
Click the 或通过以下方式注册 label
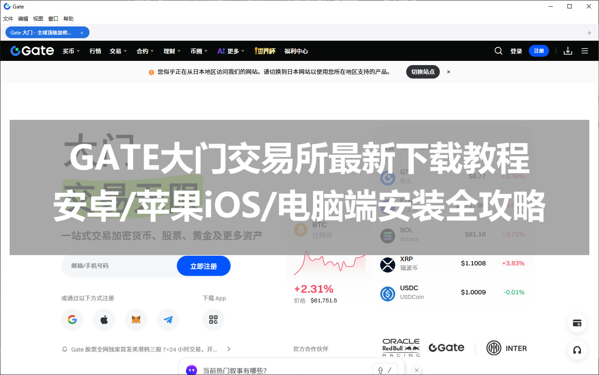click(88, 298)
